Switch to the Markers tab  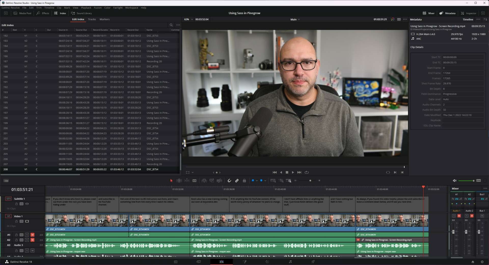click(104, 19)
